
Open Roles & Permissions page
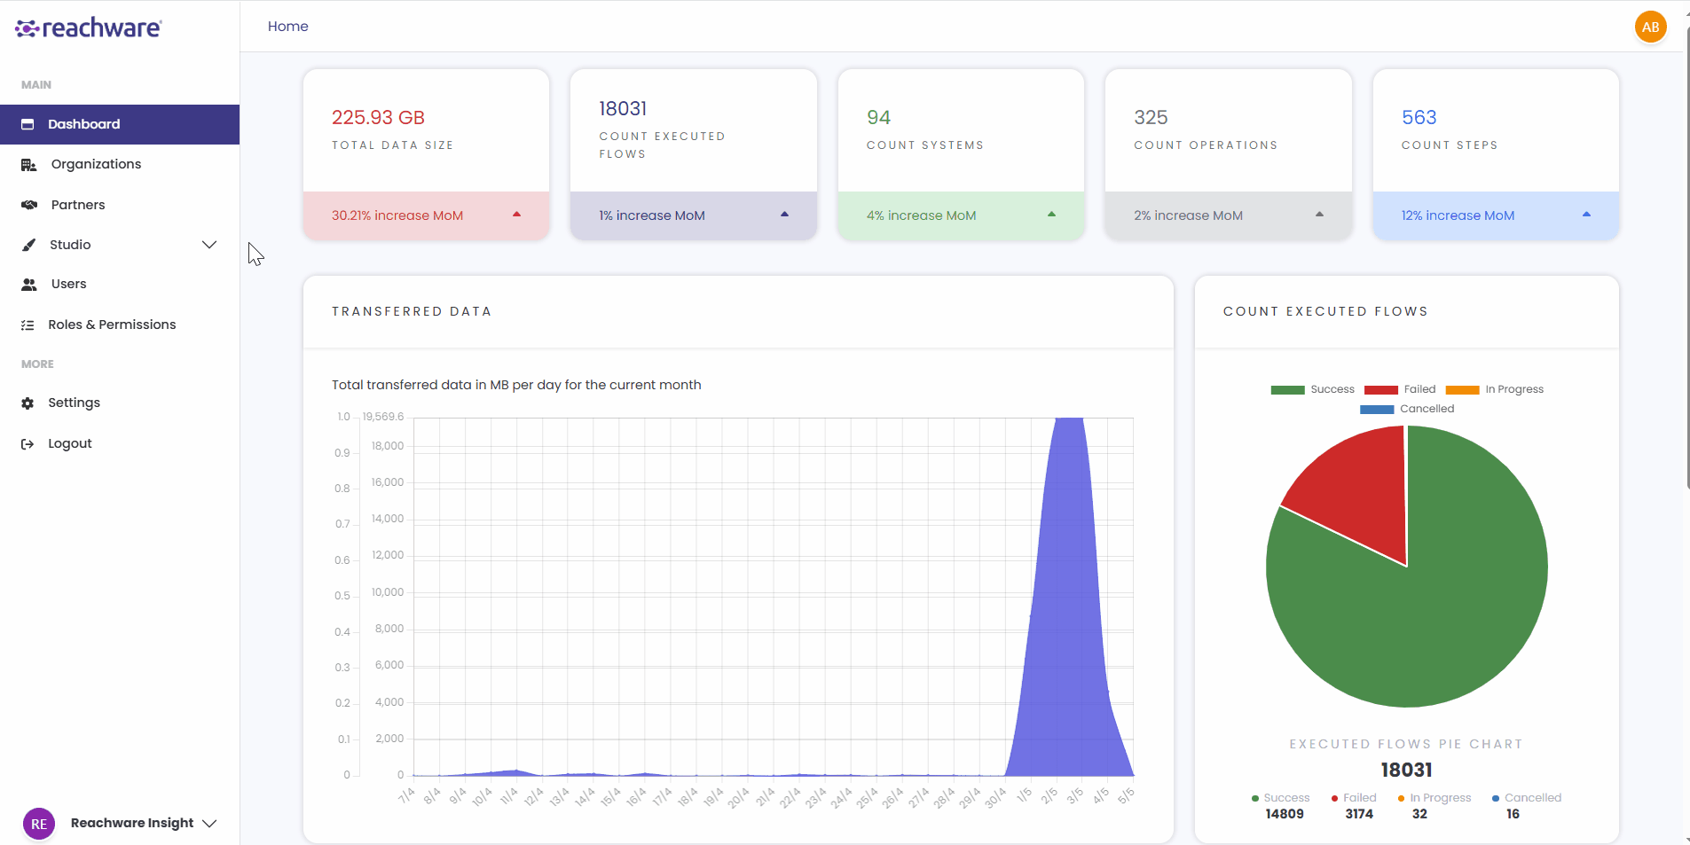pos(112,325)
